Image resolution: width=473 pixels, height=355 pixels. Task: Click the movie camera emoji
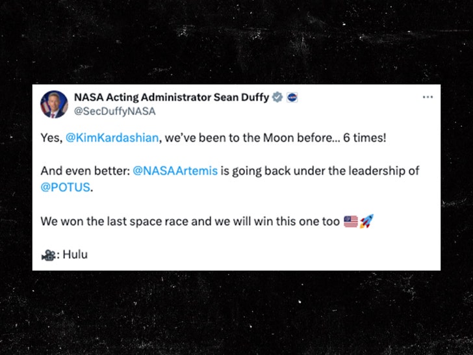pyautogui.click(x=47, y=255)
